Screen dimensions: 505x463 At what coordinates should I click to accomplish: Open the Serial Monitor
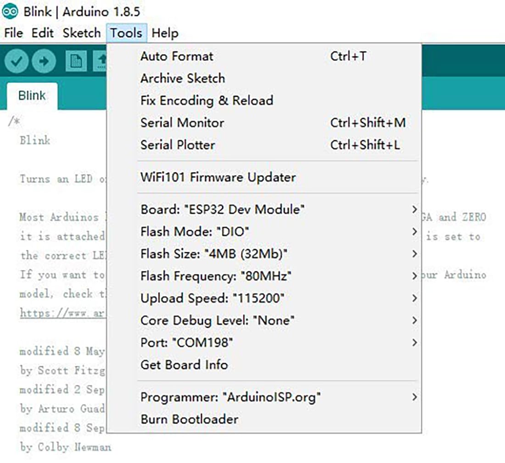(x=182, y=123)
